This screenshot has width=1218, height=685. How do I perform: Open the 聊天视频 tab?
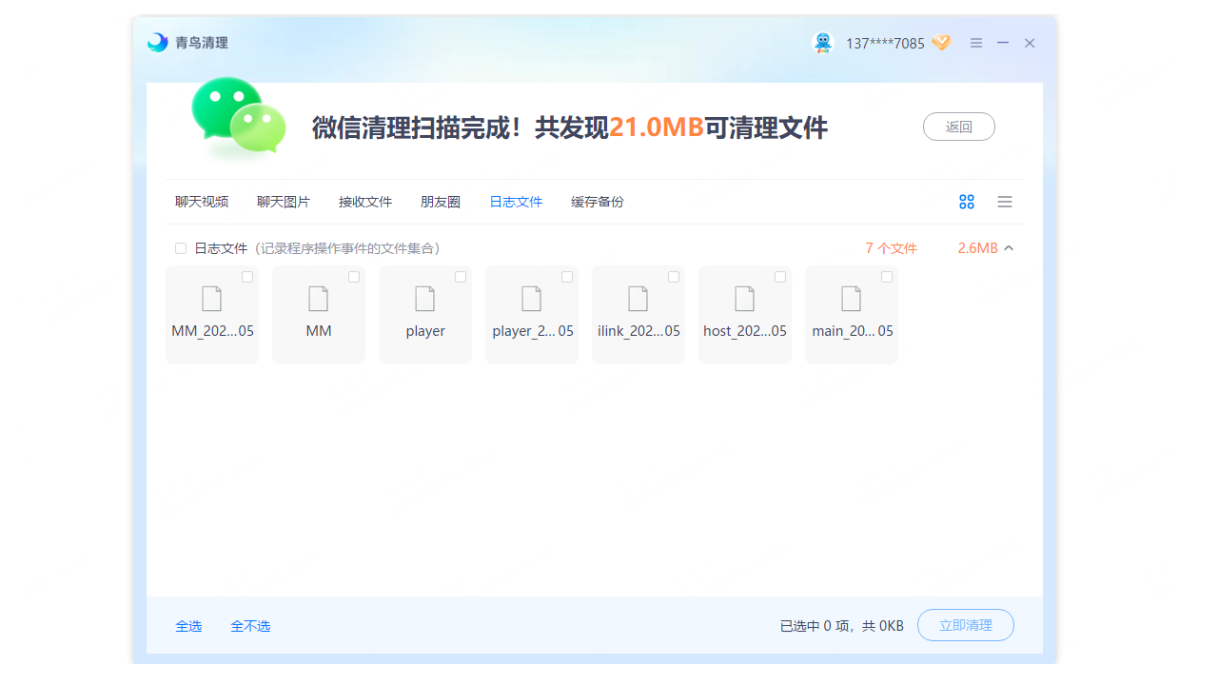(202, 202)
